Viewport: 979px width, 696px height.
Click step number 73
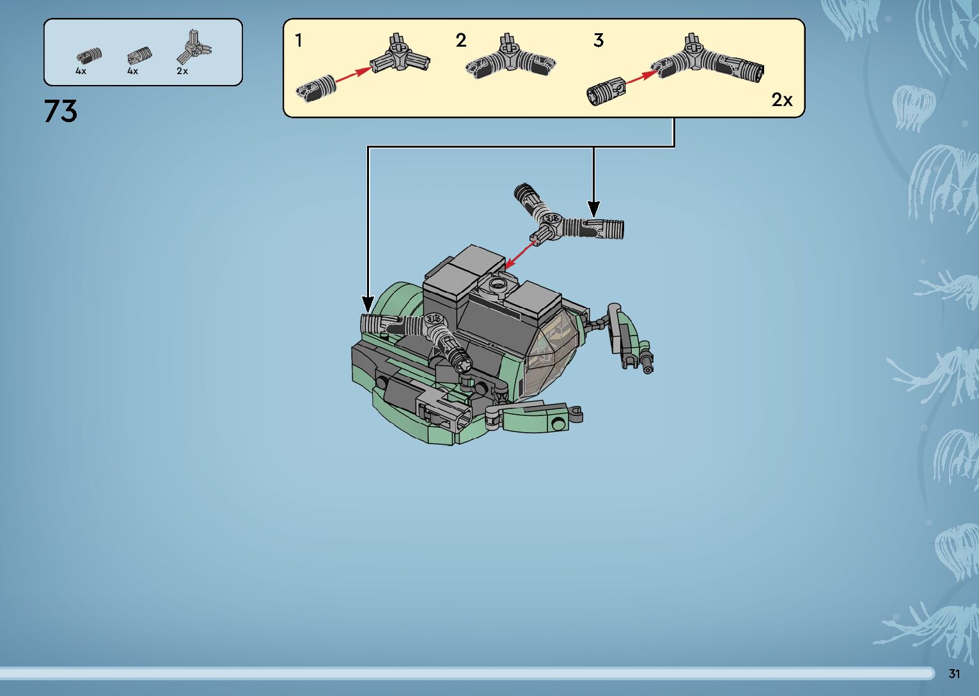coord(61,112)
